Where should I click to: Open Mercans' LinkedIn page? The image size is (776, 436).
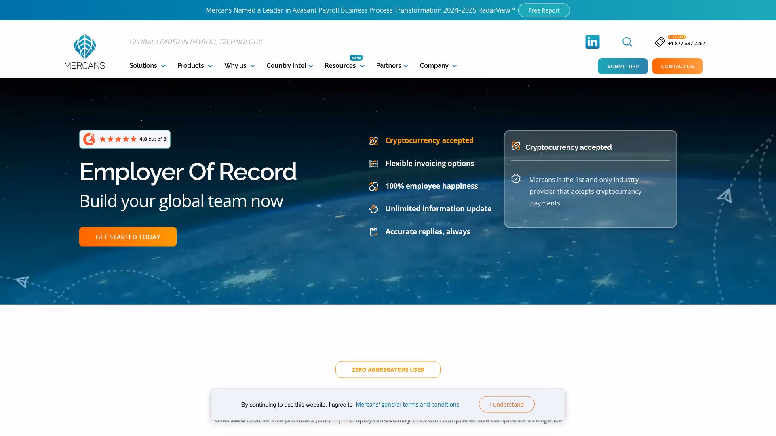[592, 42]
